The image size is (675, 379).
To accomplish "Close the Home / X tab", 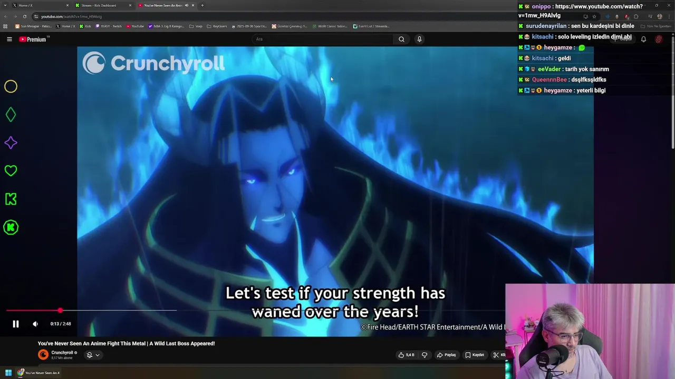I will [x=67, y=5].
